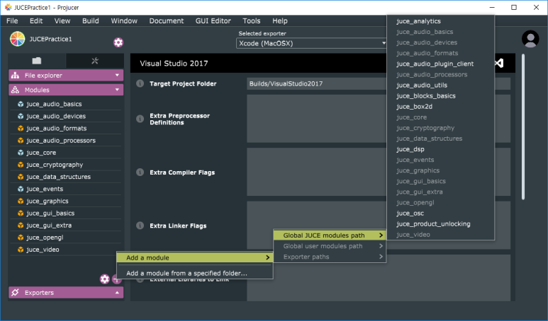Open the user account avatar icon

click(x=530, y=39)
